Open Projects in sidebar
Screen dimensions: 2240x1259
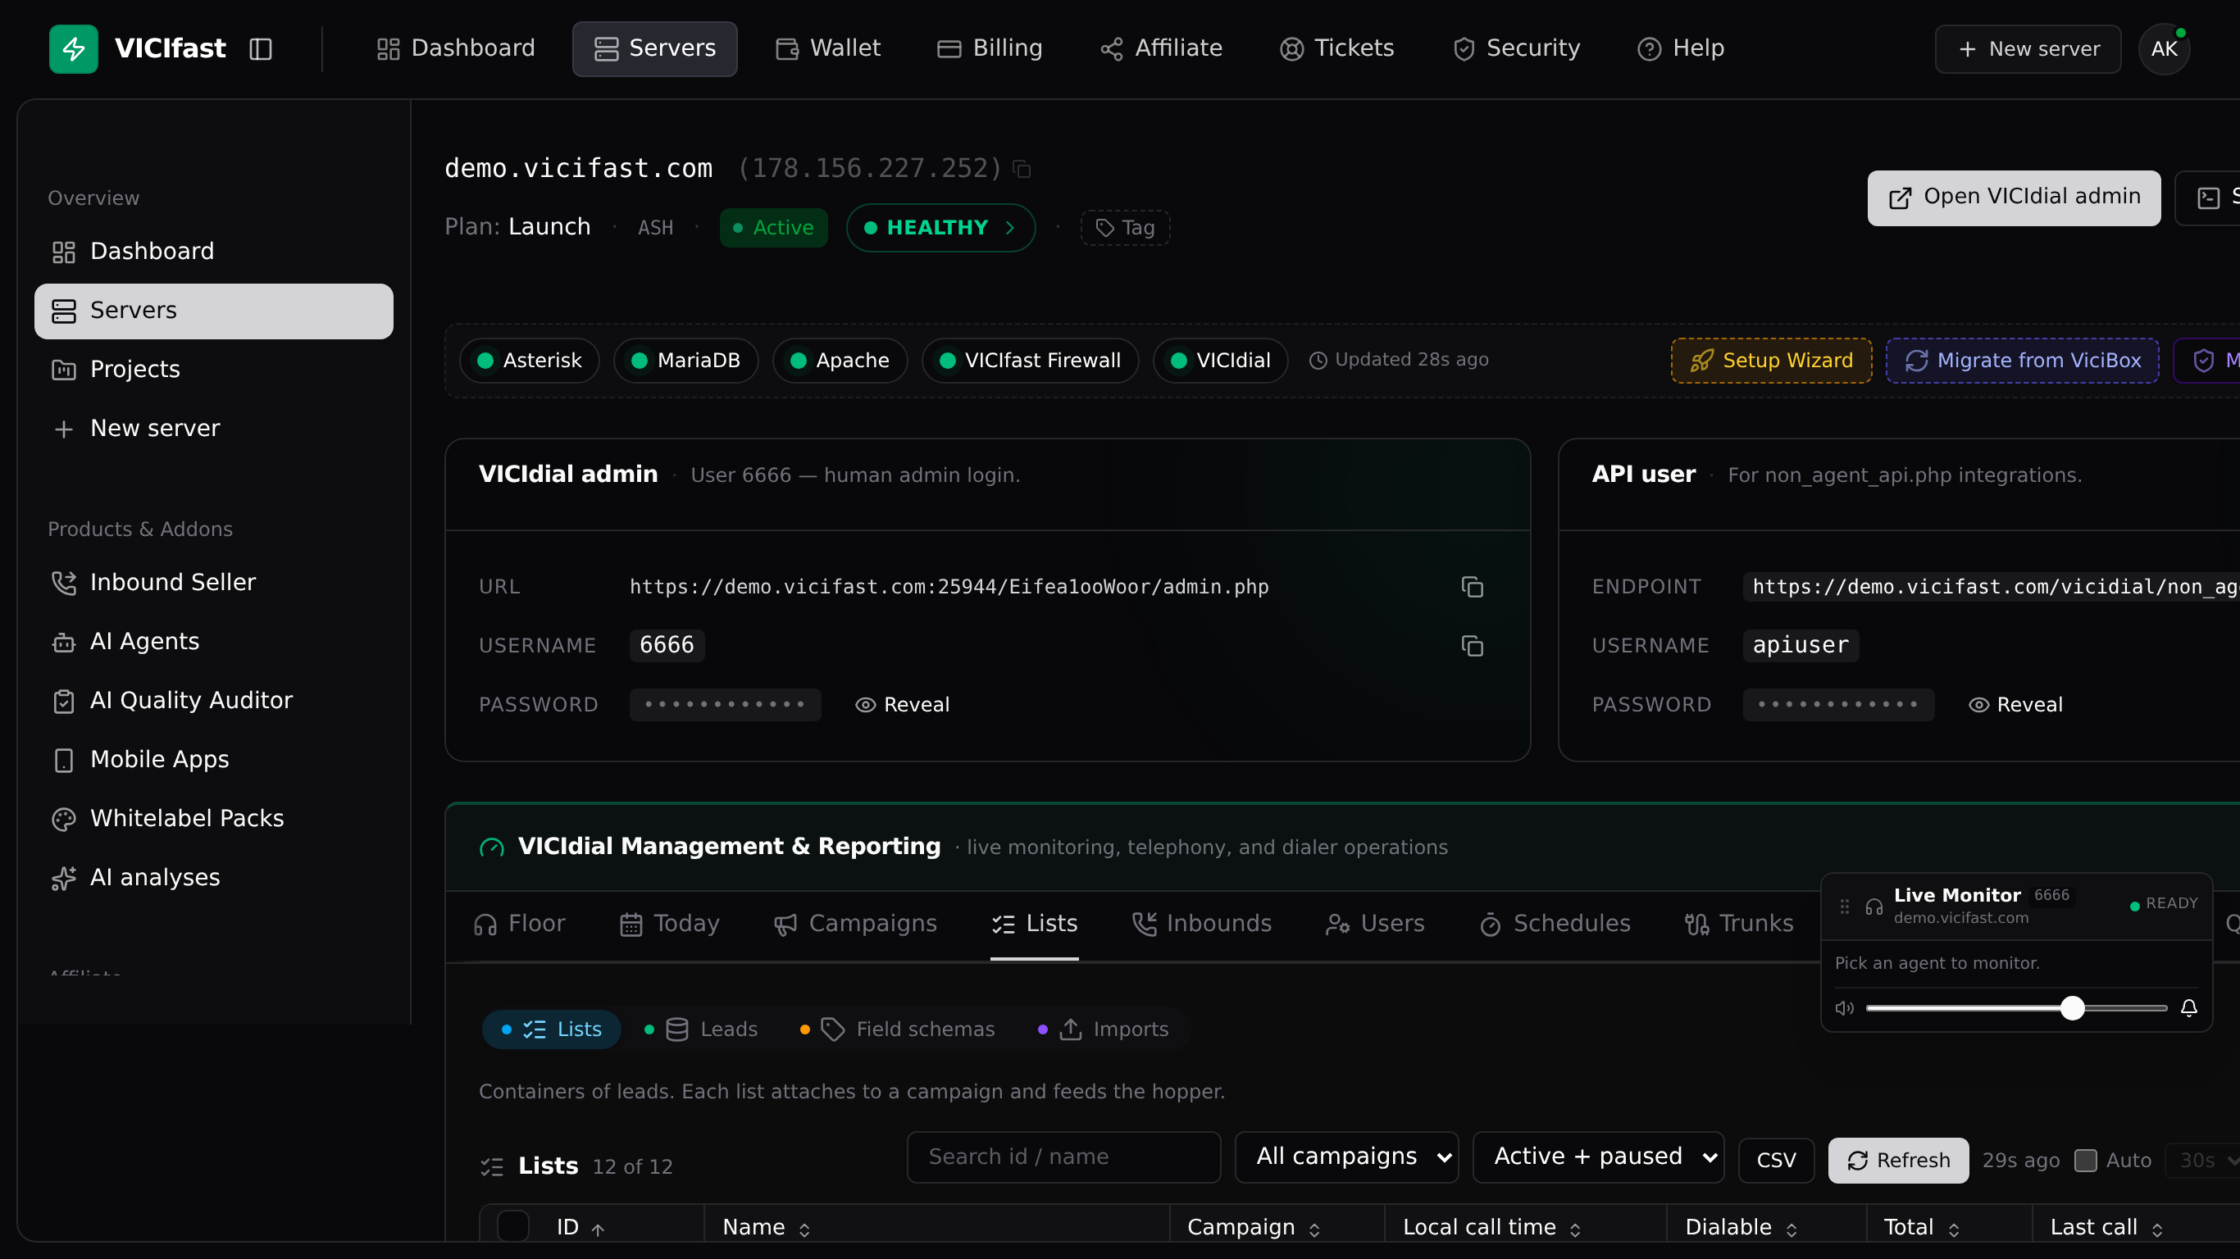pos(214,370)
